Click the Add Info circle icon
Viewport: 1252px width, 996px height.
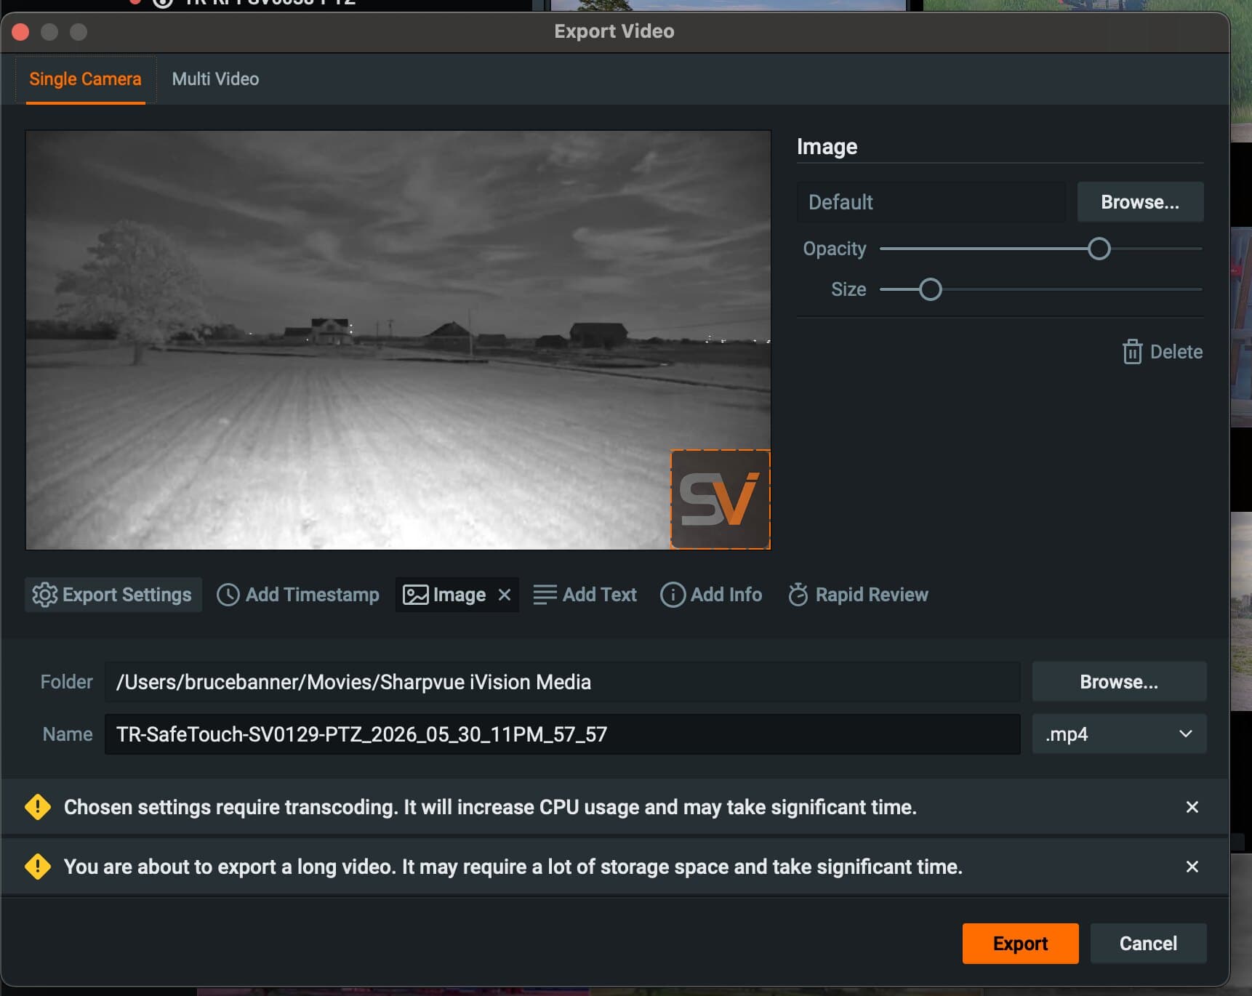(673, 595)
